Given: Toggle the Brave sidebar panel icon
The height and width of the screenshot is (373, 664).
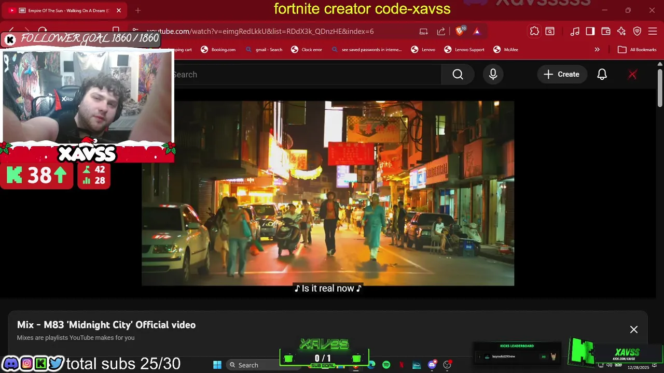Looking at the screenshot, I should click(590, 31).
